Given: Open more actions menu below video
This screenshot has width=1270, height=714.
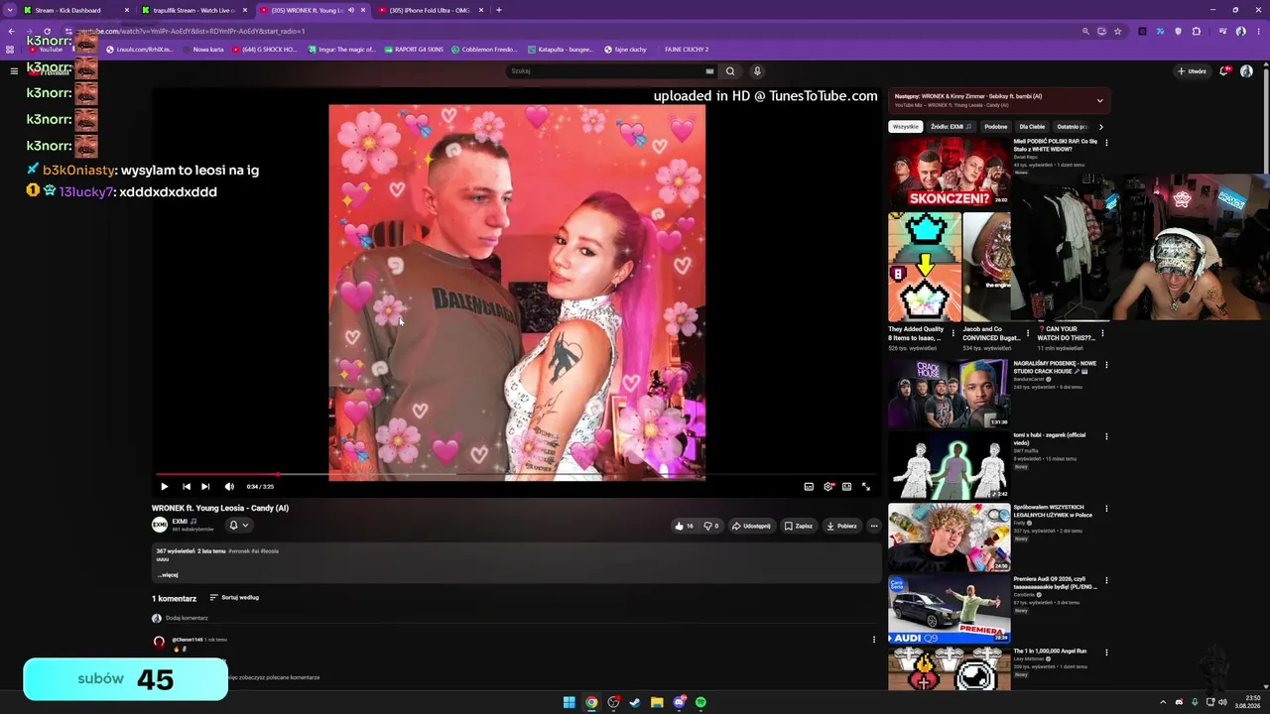Looking at the screenshot, I should click(873, 526).
